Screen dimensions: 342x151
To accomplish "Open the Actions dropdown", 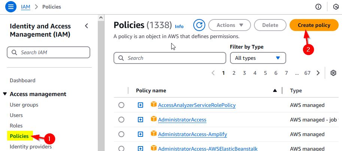I will [x=229, y=25].
